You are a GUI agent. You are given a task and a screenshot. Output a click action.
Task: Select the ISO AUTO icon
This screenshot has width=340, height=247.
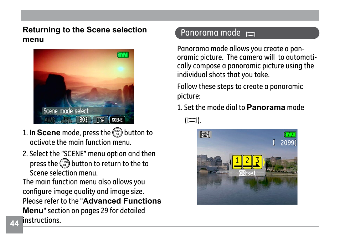point(66,120)
